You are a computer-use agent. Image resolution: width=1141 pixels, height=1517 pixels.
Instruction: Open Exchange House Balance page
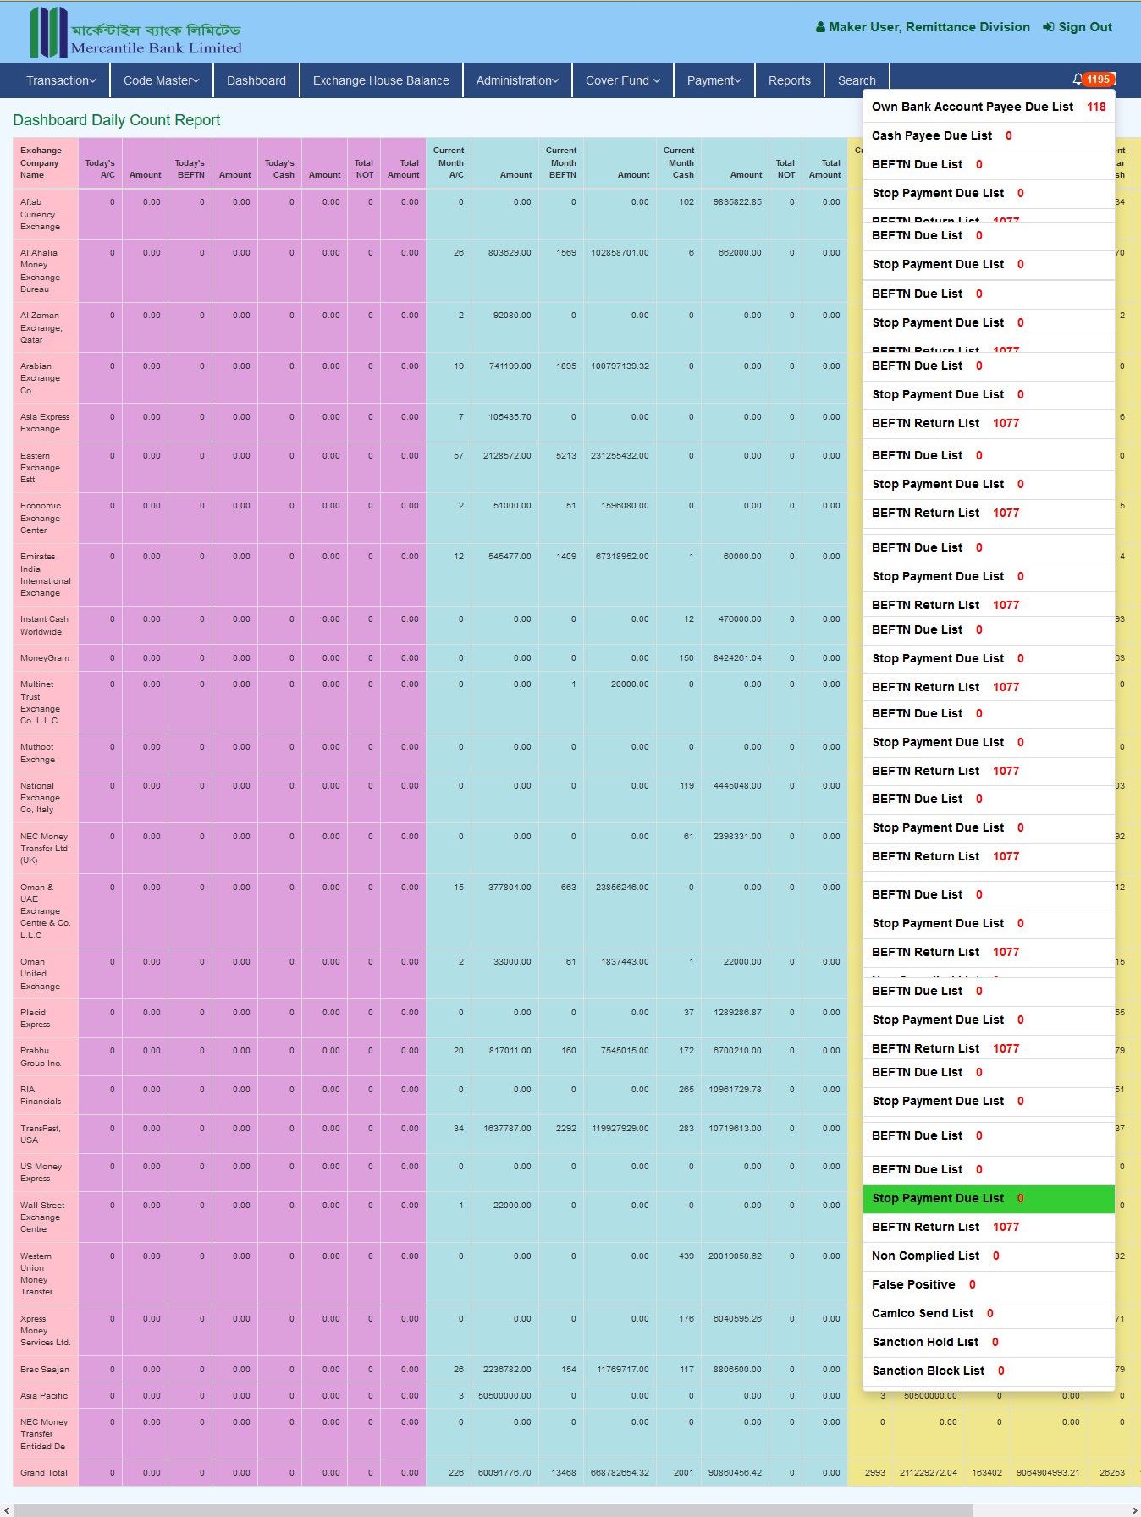coord(381,80)
